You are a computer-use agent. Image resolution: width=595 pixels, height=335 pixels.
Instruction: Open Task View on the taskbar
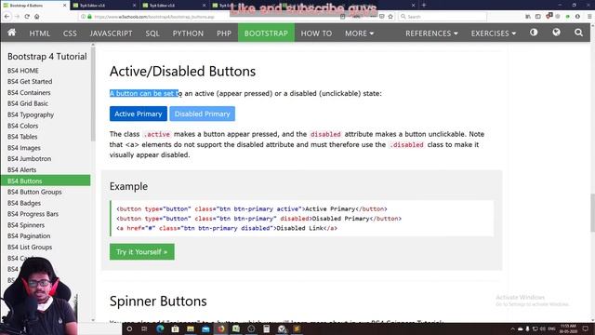pos(144,328)
